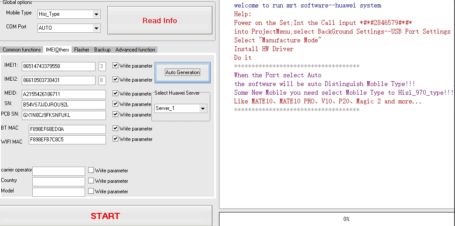The image size is (455, 226).
Task: Click the carrier operator input field
Action: tap(58, 171)
